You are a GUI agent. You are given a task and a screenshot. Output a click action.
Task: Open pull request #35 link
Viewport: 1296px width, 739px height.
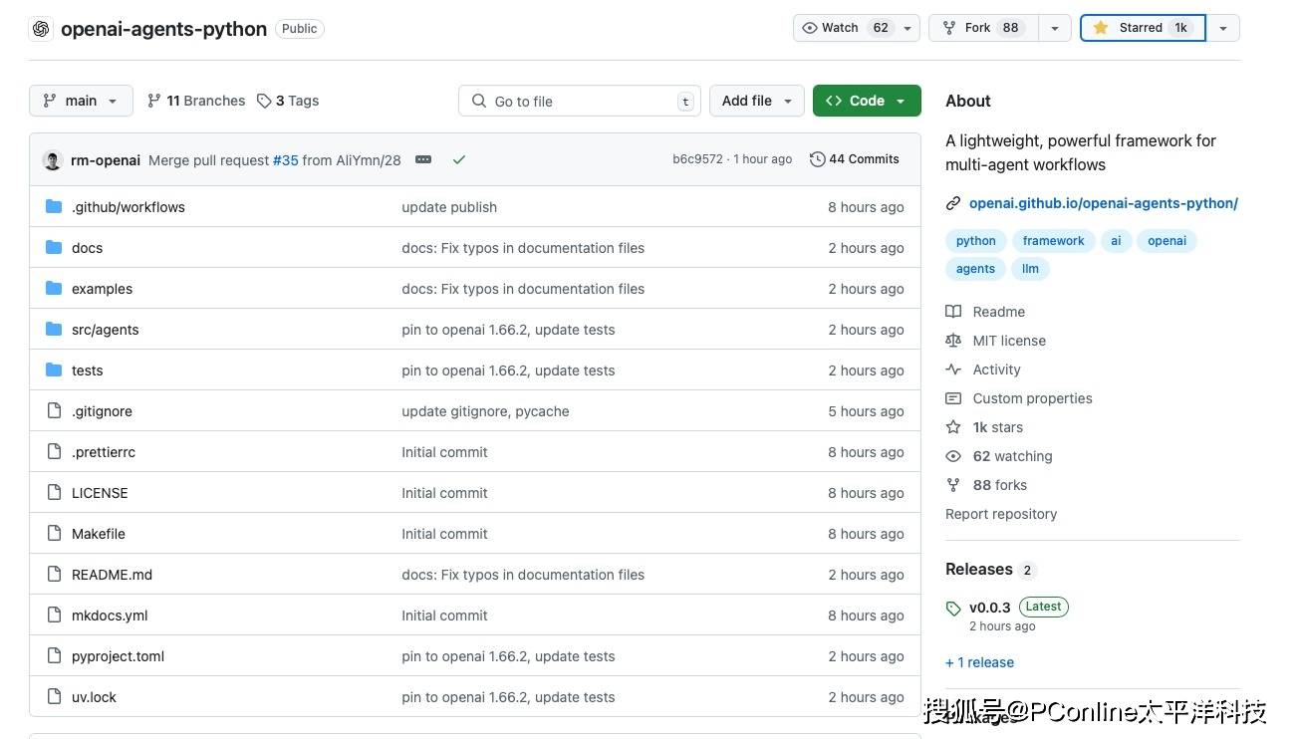click(x=286, y=160)
